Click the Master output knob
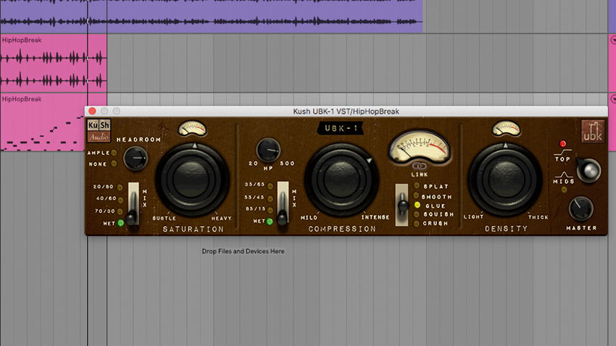 [580, 208]
